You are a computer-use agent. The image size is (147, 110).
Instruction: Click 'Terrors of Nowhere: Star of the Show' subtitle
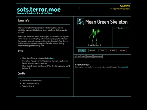tap(35, 13)
